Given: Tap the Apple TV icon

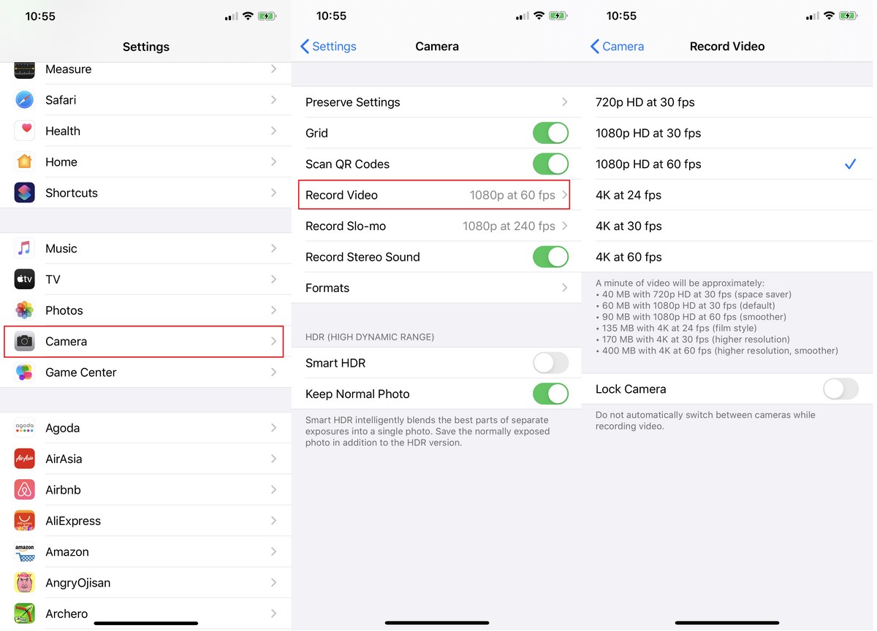Looking at the screenshot, I should click(x=25, y=279).
